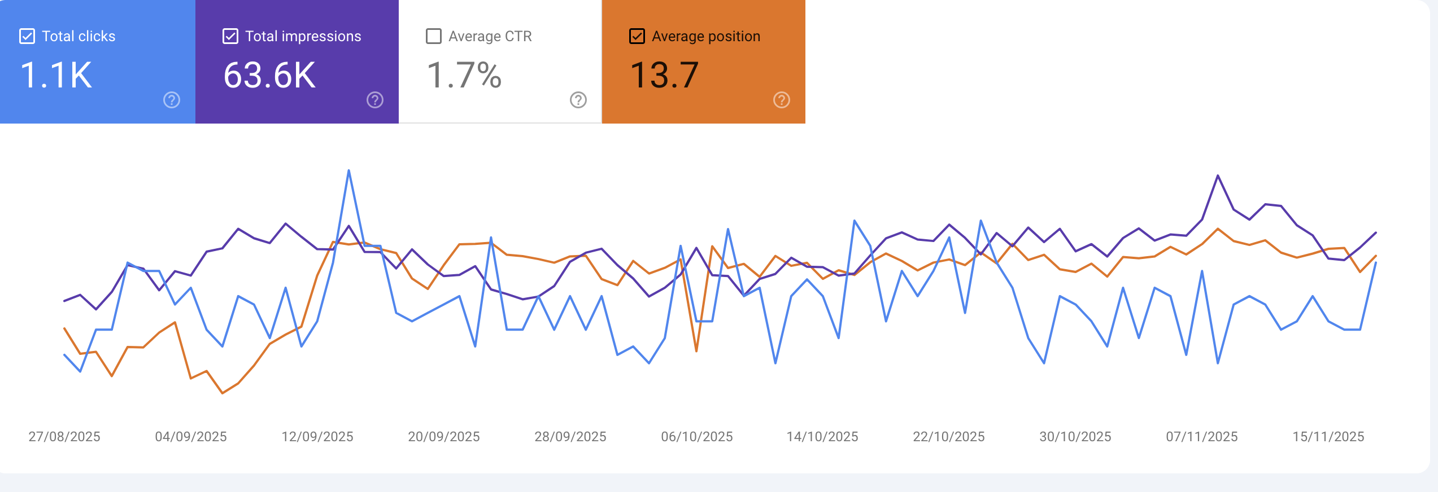Click the Average position checkmark icon
Screen dimensions: 1438x492
coord(637,36)
